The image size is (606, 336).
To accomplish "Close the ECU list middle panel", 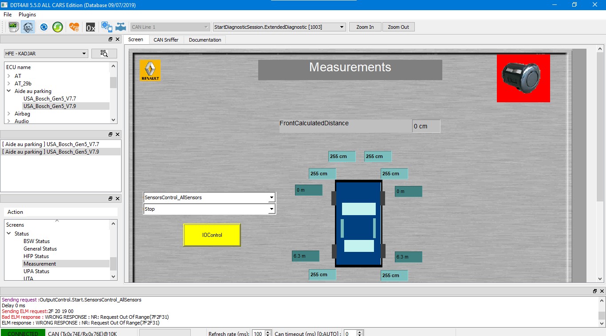I will 118,134.
